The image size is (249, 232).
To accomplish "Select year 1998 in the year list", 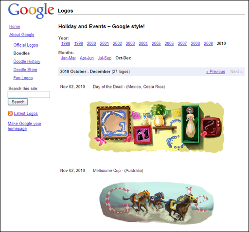I will (66, 43).
